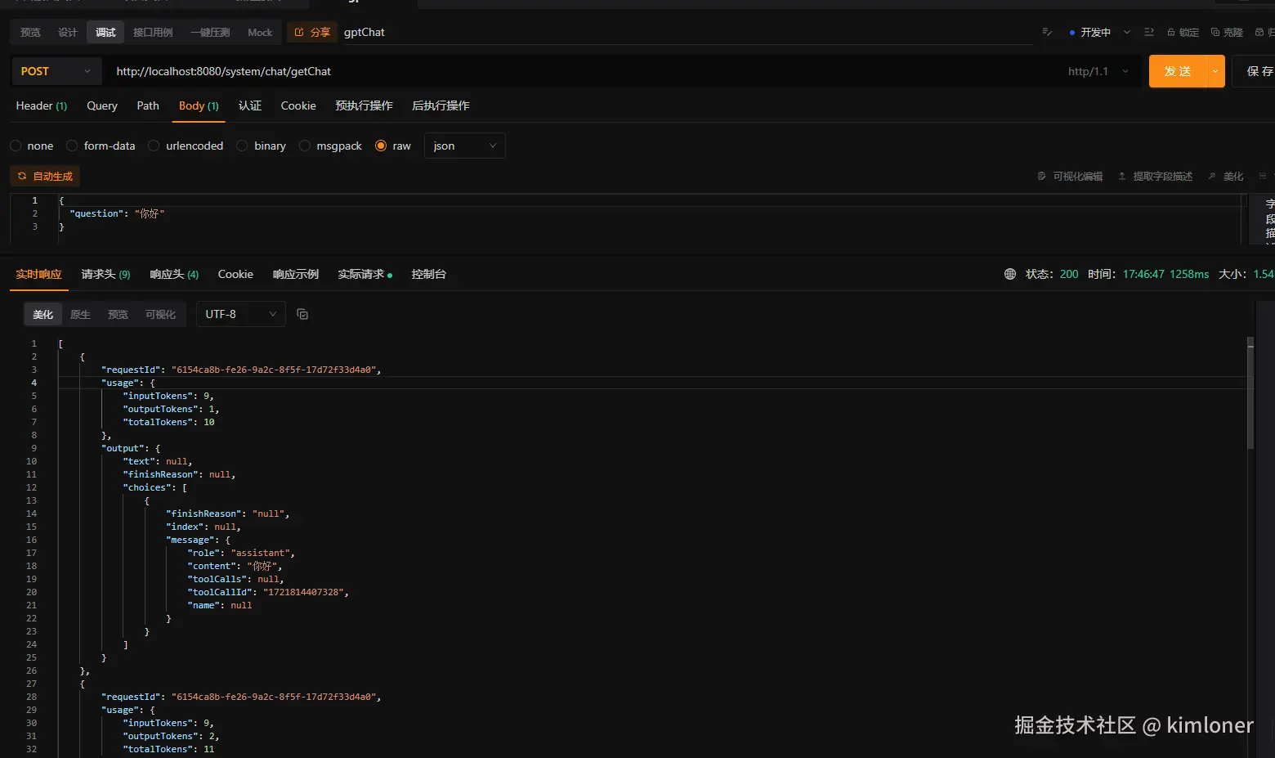Select the urlencoded radio option

click(x=154, y=146)
